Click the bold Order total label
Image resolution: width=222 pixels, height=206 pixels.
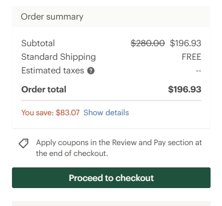coord(44,90)
